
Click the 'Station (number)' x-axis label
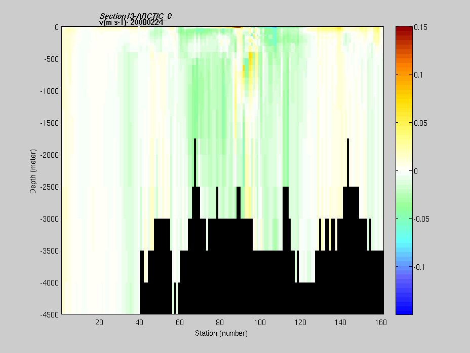click(x=221, y=333)
